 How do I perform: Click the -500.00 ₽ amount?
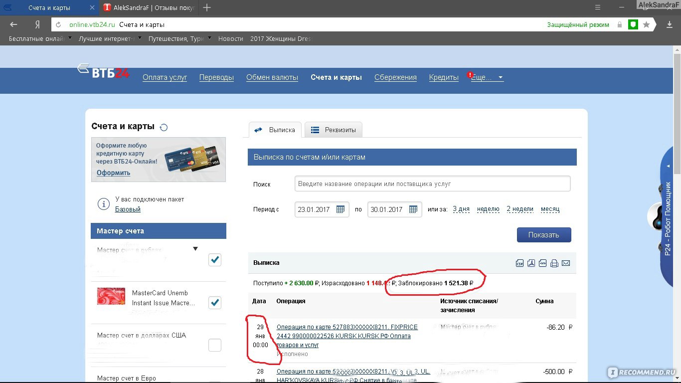click(557, 372)
